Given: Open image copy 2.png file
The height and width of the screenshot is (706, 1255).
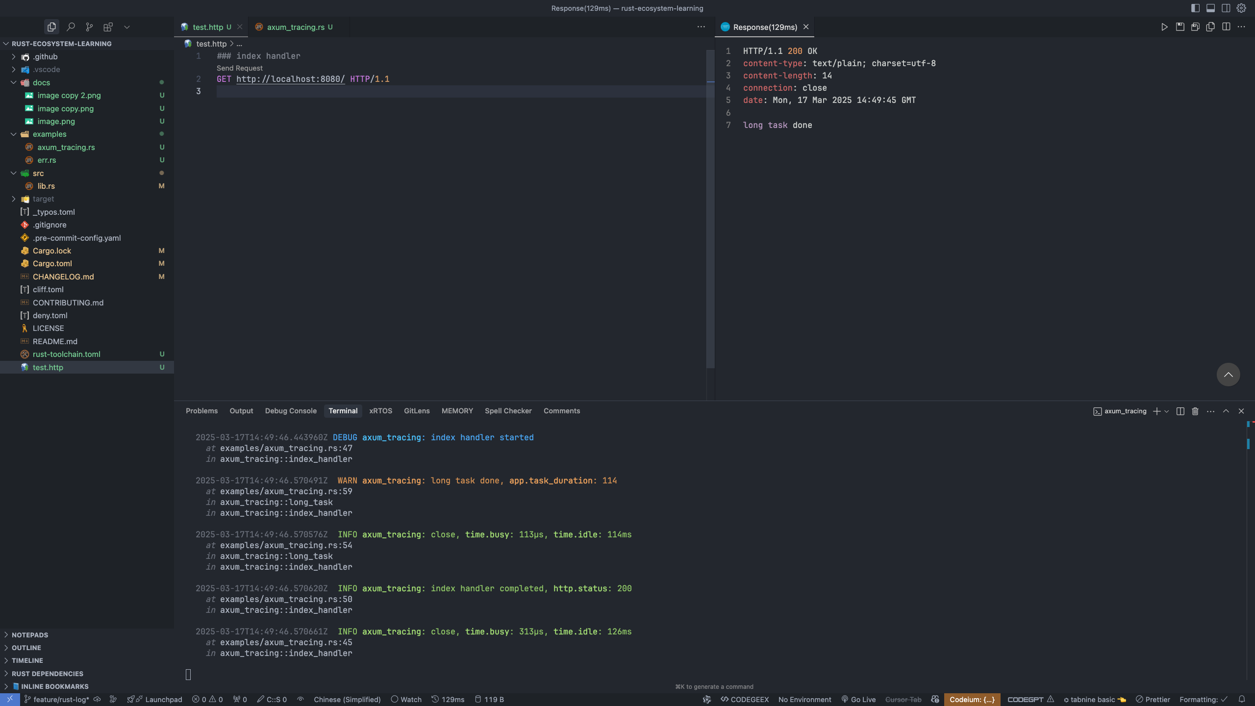Looking at the screenshot, I should tap(69, 96).
